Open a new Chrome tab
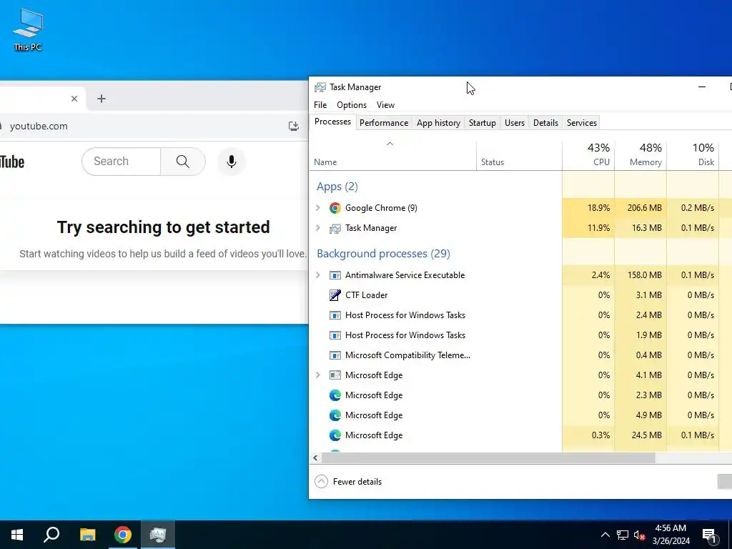The width and height of the screenshot is (732, 549). pos(102,99)
